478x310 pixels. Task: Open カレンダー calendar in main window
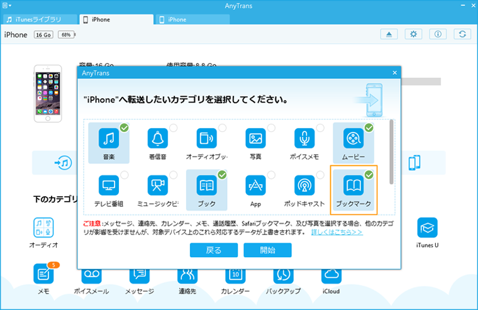[x=235, y=276]
